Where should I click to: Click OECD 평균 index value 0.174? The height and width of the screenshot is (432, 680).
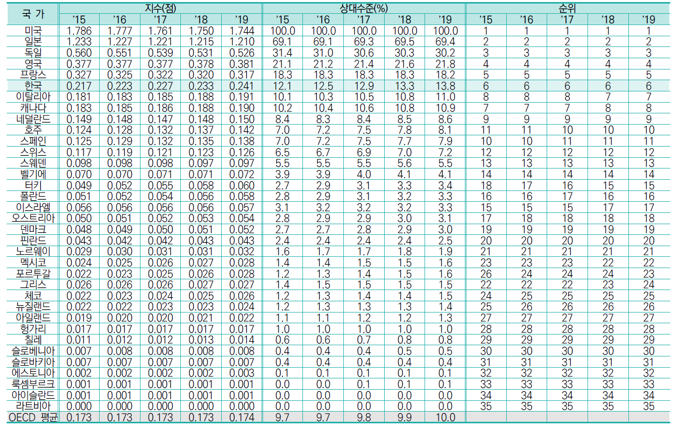242,418
